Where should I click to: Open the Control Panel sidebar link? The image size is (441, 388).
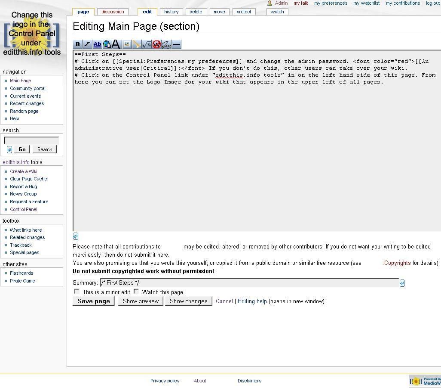pos(24,209)
